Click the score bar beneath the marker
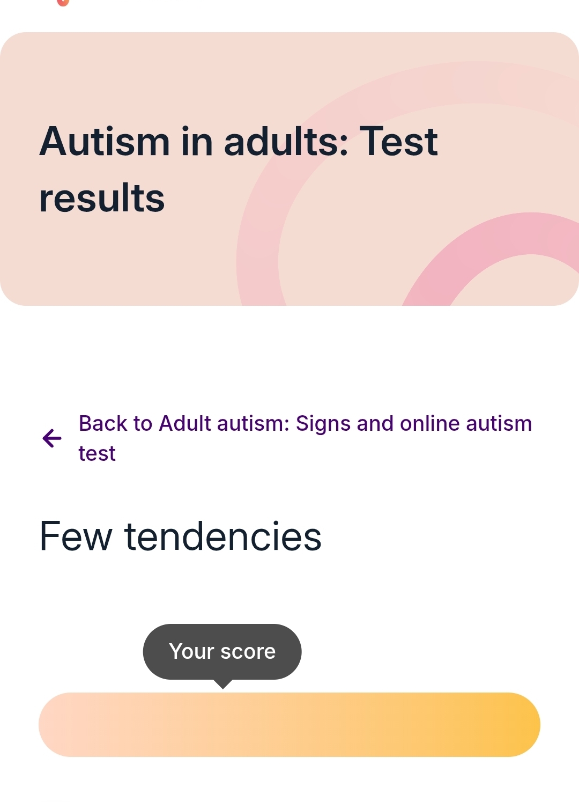 click(222, 724)
